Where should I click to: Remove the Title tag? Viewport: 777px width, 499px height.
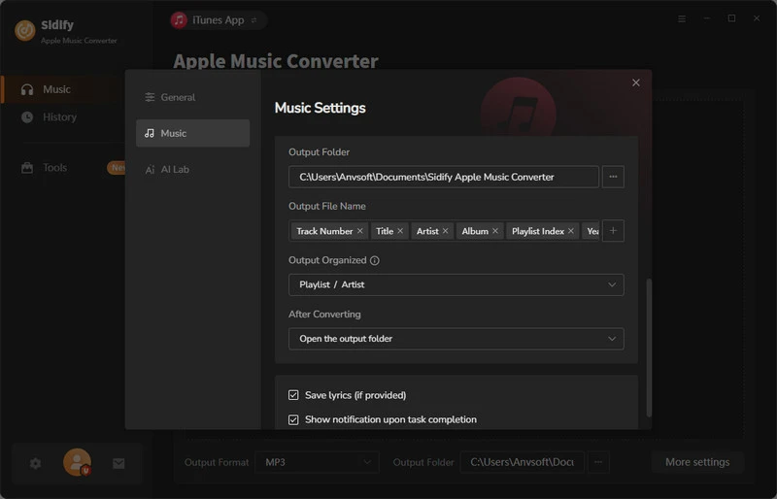coord(400,231)
